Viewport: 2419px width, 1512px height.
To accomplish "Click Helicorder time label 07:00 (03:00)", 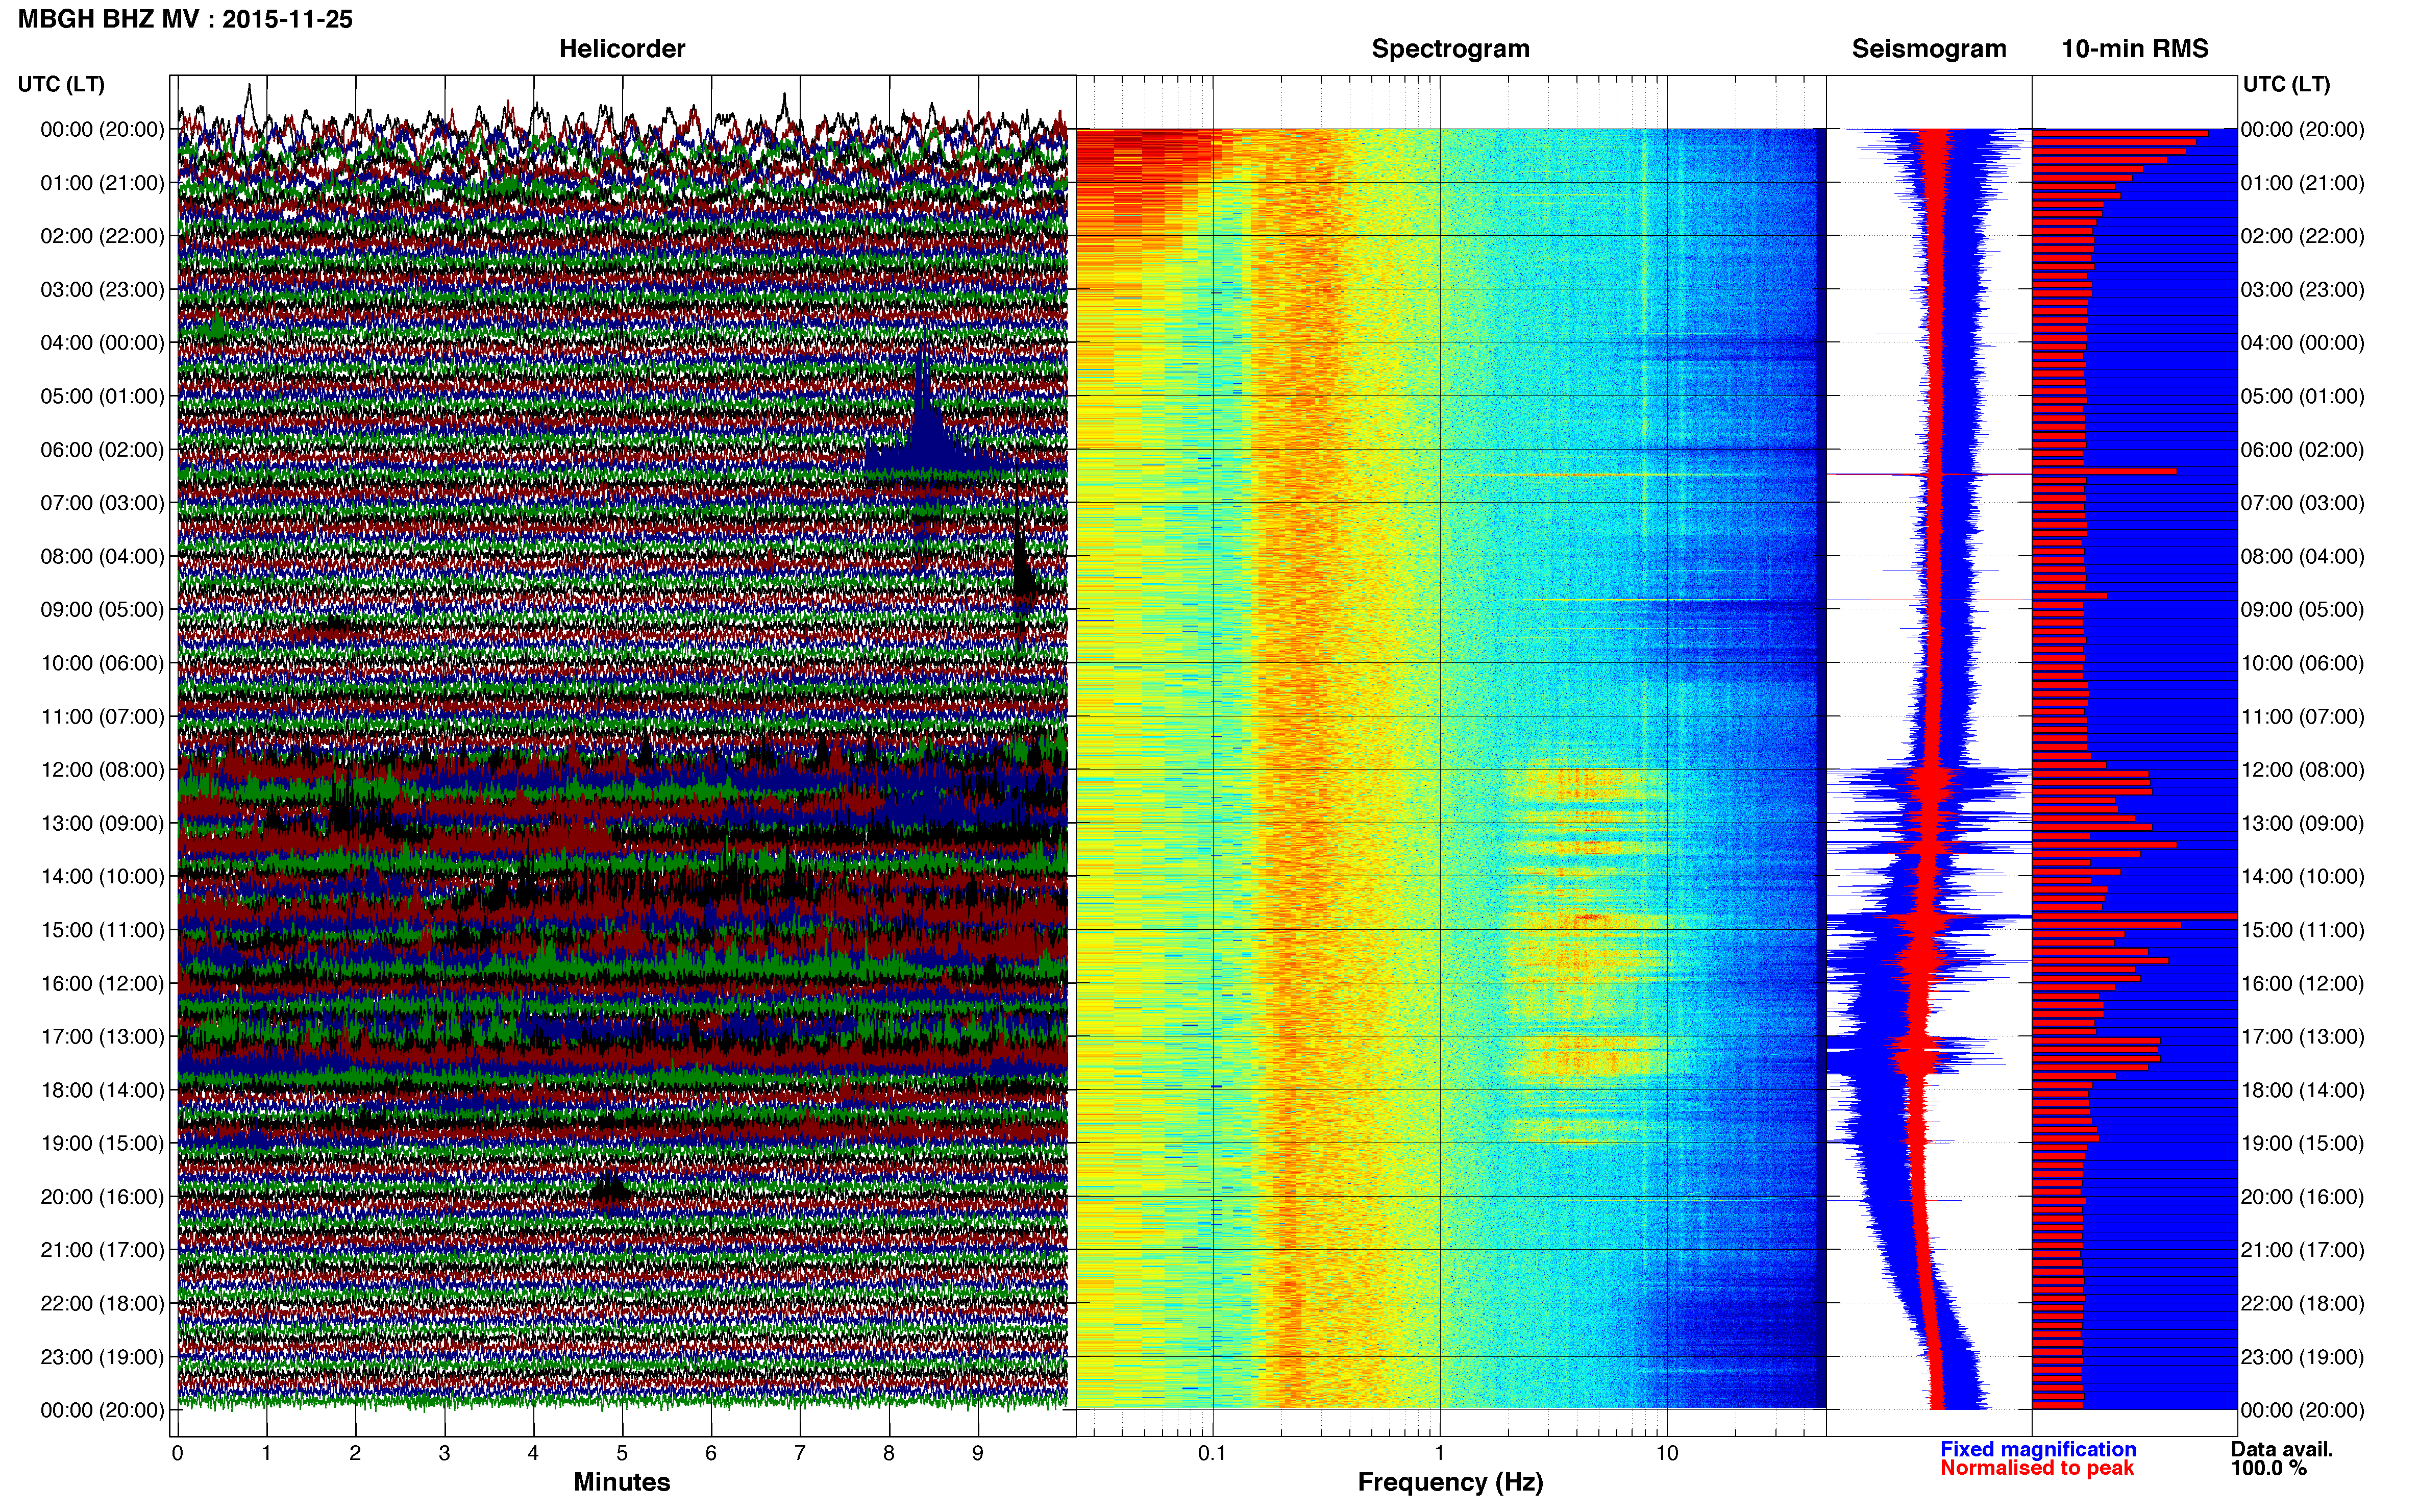I will 102,503.
